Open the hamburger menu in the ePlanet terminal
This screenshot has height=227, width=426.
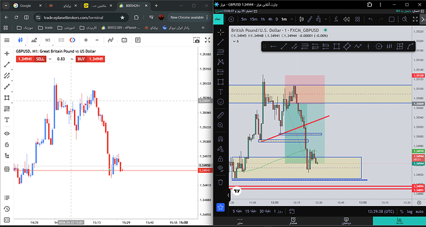pyautogui.click(x=7, y=40)
